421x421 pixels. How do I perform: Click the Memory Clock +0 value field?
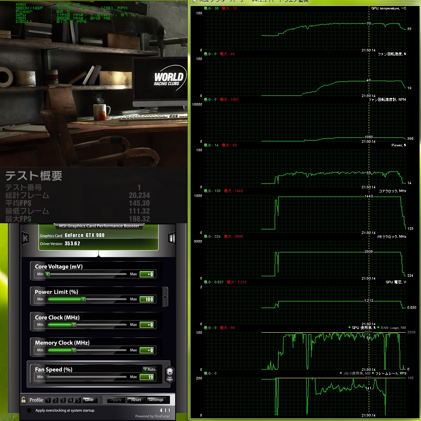click(147, 350)
